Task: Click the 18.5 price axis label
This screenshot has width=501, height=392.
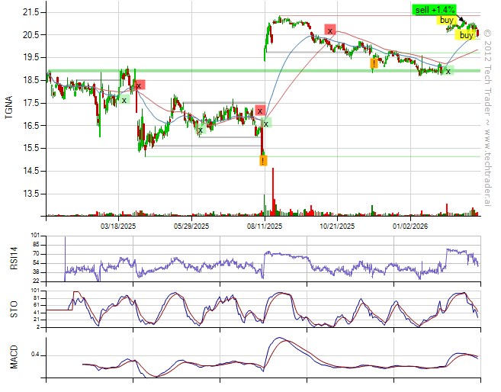Action: coord(30,80)
